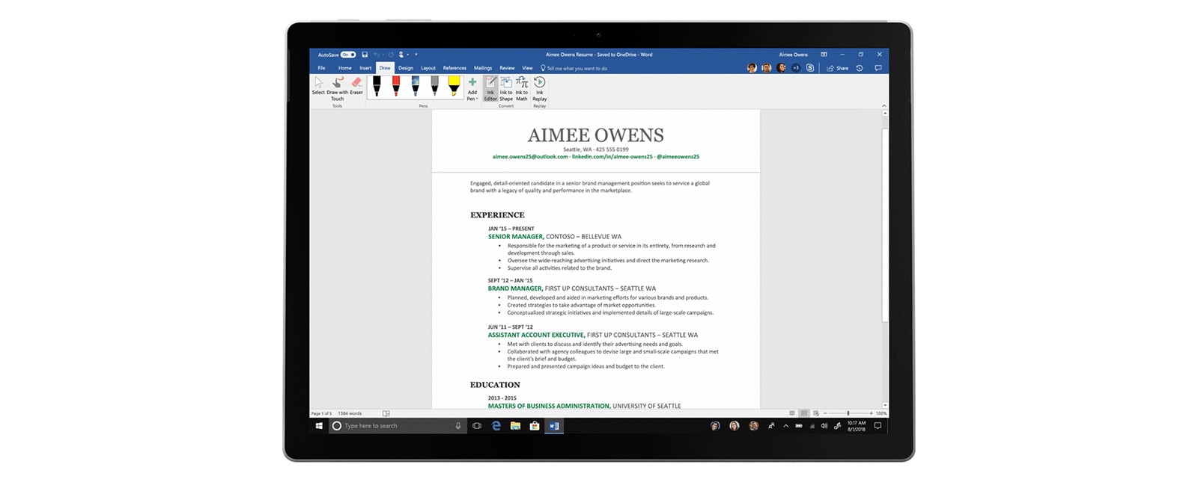Adjust the zoom slider in status bar

848,413
